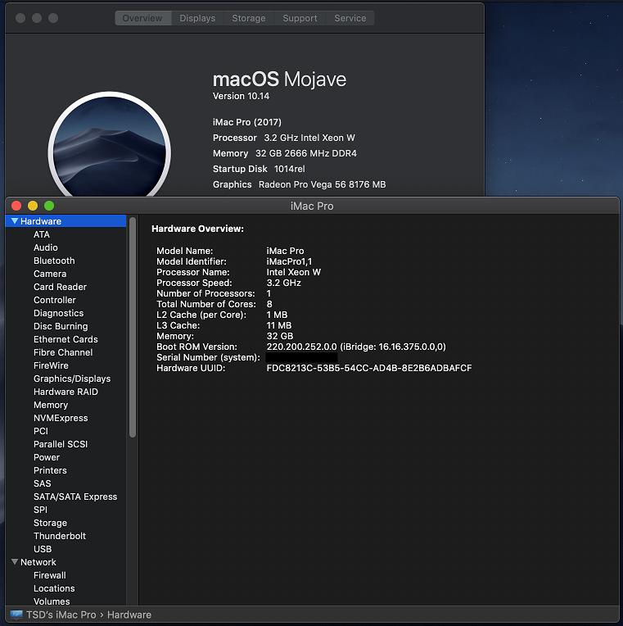Viewport: 623px width, 626px height.
Task: Select FireWire in the sidebar
Action: tap(51, 365)
